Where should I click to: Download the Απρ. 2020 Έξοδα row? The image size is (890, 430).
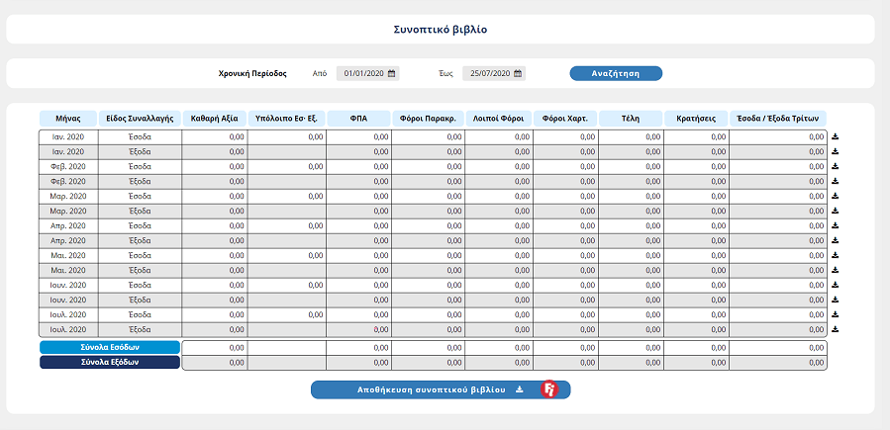[x=835, y=241]
